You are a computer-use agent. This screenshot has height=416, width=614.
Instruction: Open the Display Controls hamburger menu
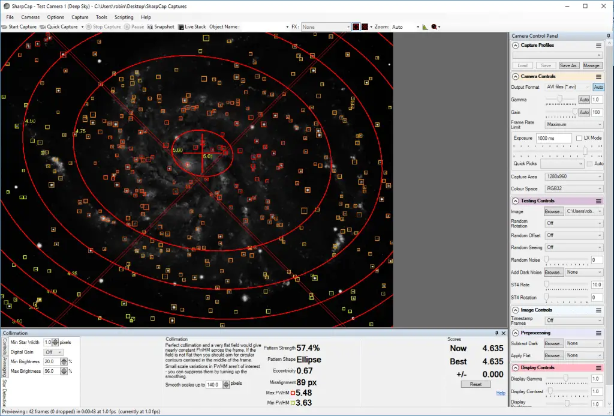(598, 368)
